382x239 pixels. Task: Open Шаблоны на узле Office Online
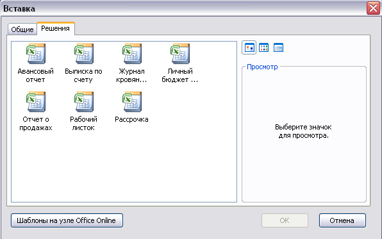click(67, 220)
